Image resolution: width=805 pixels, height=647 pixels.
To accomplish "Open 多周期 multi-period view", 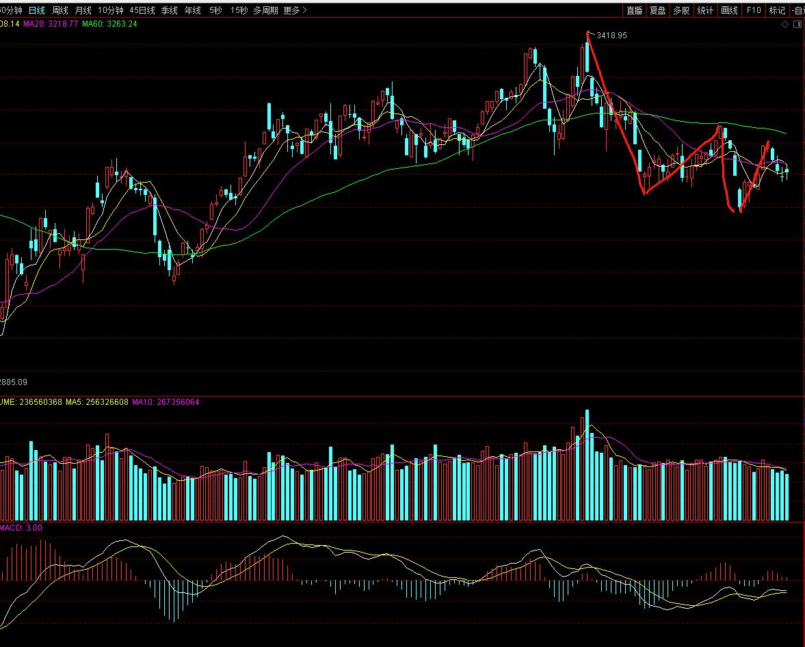I will 265,10.
